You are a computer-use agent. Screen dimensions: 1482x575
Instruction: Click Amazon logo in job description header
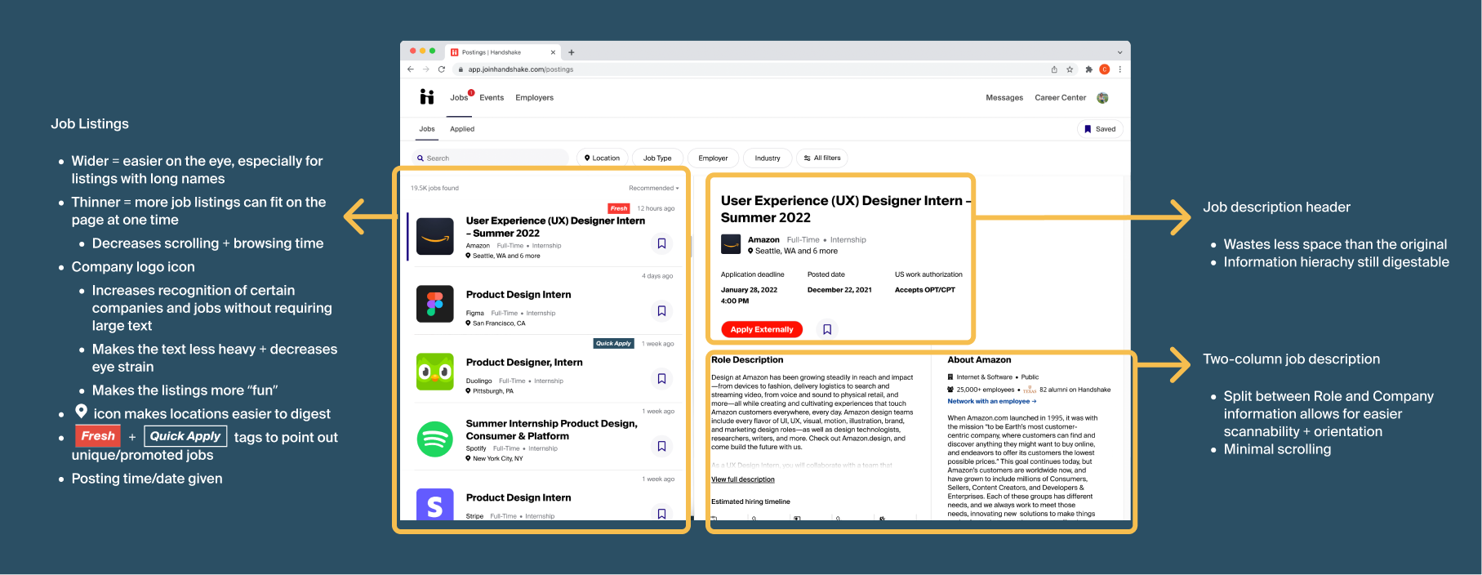(x=731, y=244)
